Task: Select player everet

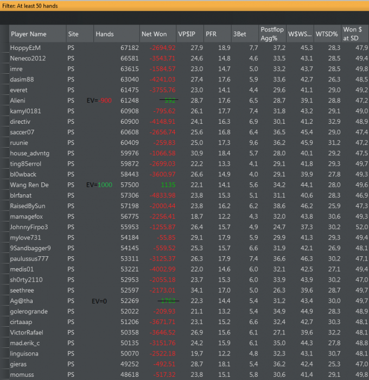Action: point(18,90)
